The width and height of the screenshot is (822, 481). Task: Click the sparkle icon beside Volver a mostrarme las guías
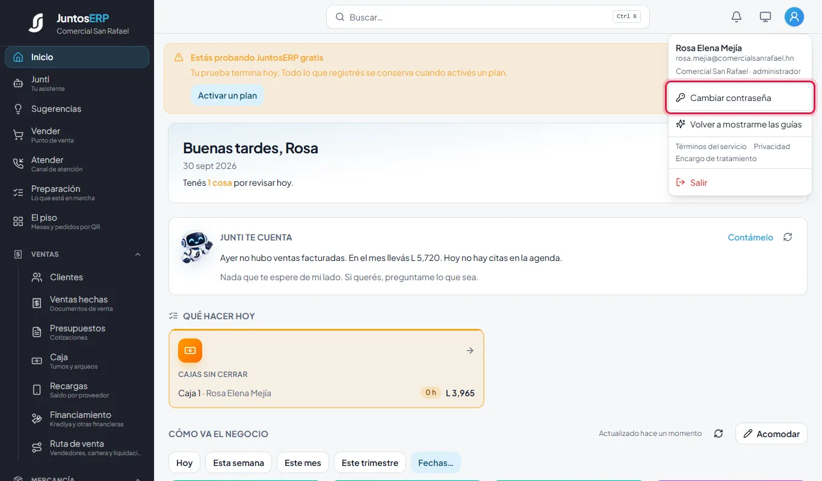(x=681, y=124)
